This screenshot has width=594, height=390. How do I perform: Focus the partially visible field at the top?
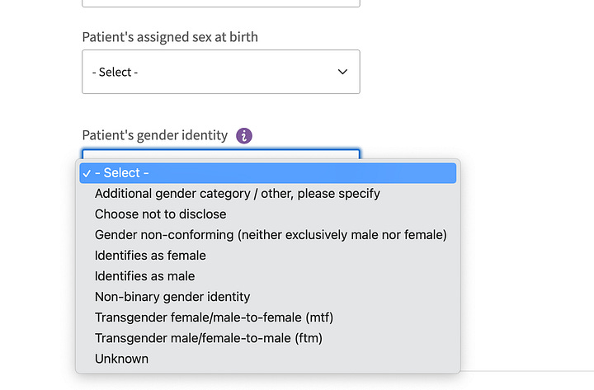(220, 3)
